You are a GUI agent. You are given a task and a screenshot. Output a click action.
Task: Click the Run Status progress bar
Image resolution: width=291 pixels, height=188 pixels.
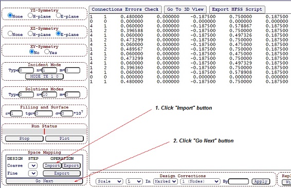(x=45, y=131)
